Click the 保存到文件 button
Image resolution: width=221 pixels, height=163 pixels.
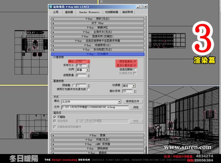click(133, 101)
